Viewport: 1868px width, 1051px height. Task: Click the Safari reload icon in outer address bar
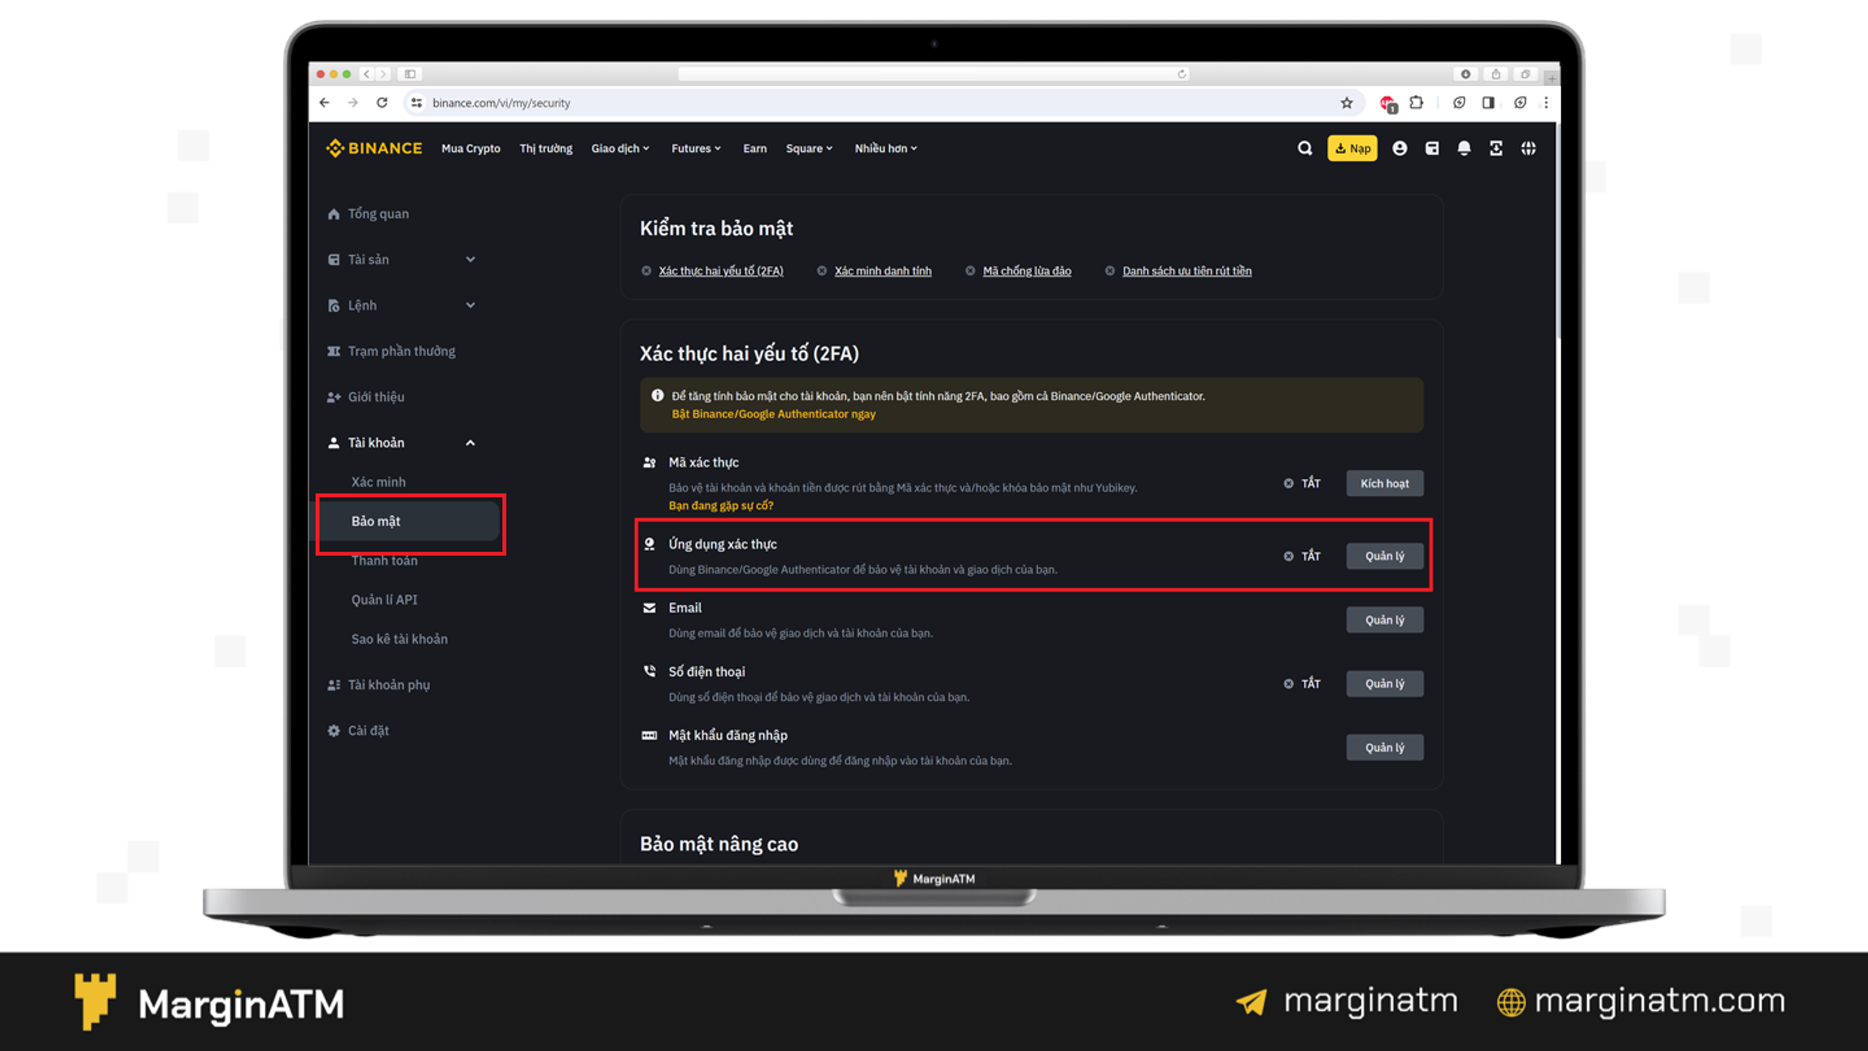(x=1181, y=74)
